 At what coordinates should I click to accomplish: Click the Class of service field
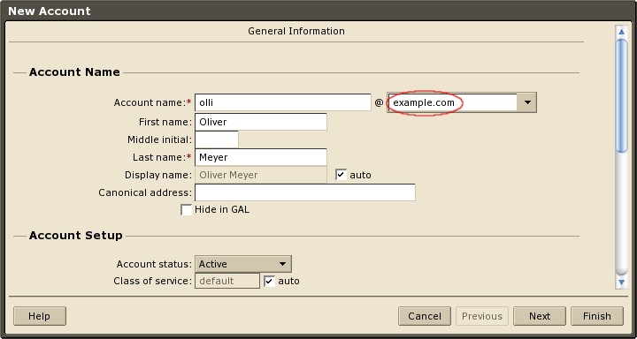pos(227,281)
